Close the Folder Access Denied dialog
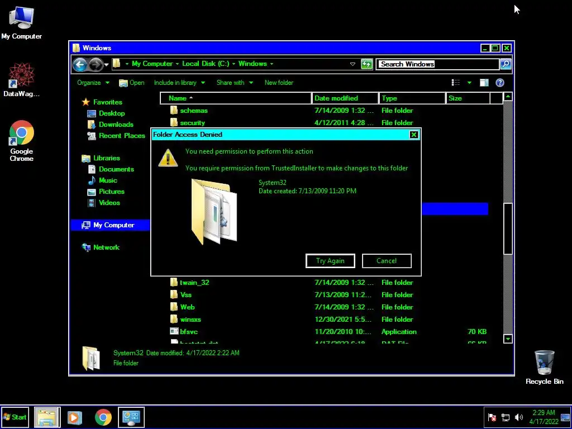Image resolution: width=572 pixels, height=429 pixels. click(414, 135)
